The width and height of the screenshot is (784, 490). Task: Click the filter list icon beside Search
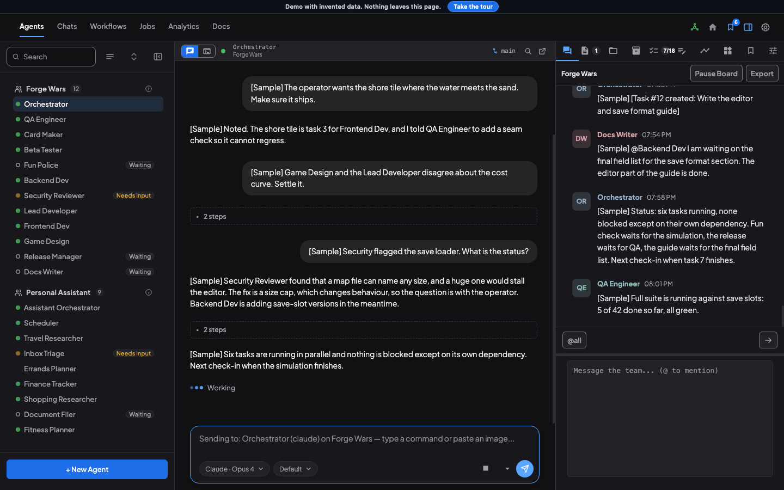tap(110, 57)
